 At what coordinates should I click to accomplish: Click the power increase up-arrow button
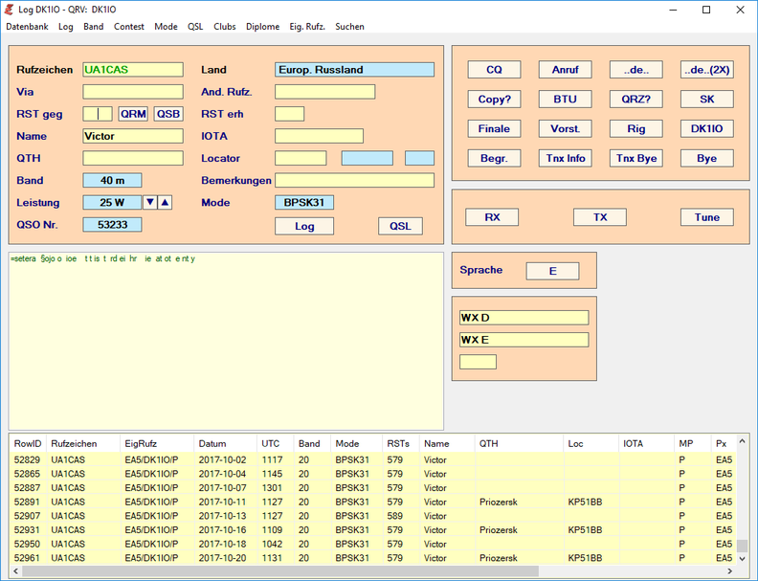pos(165,202)
